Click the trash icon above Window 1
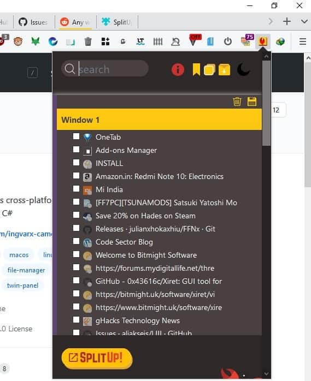The height and width of the screenshot is (381, 311). 237,102
